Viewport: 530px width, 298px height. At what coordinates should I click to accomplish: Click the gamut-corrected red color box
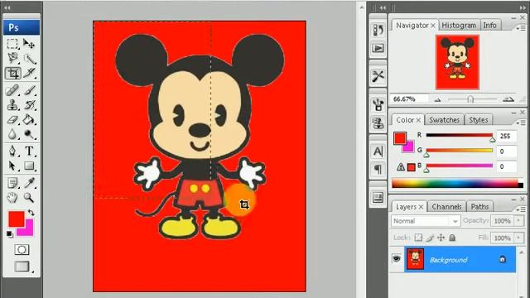click(412, 167)
